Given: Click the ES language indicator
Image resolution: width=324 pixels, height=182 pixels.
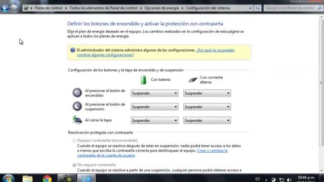Looking at the screenshot, I should [x=258, y=179].
